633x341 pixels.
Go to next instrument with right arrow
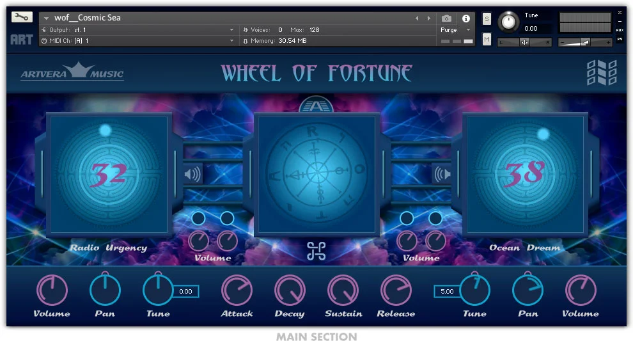[x=429, y=18]
